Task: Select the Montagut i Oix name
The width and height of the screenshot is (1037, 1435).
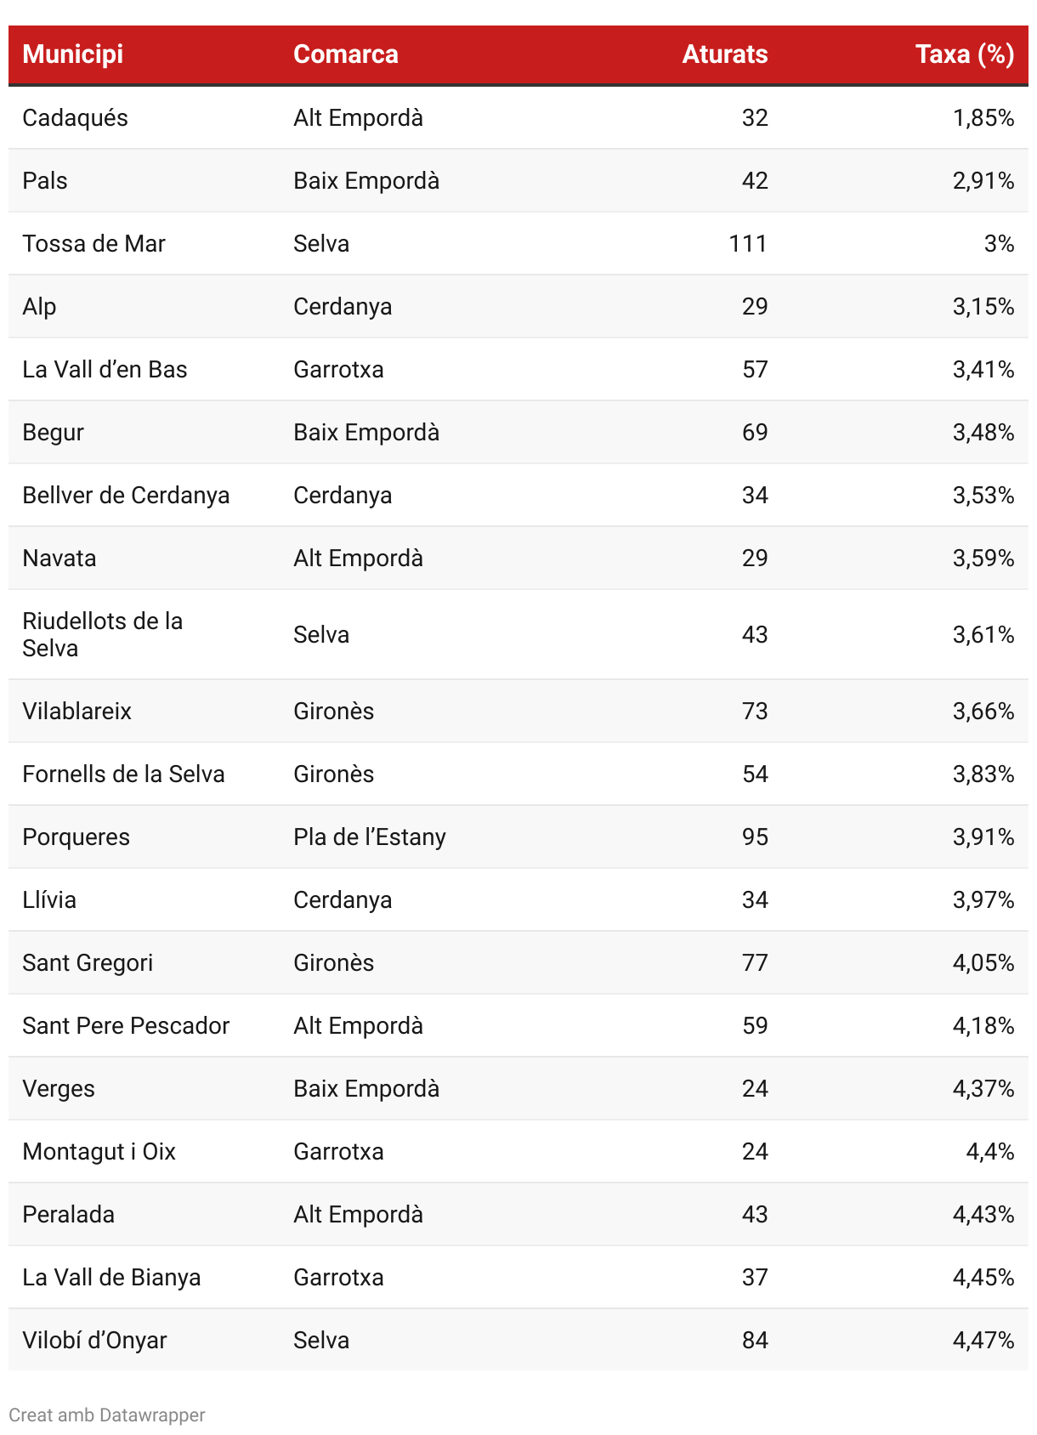Action: pyautogui.click(x=99, y=1152)
